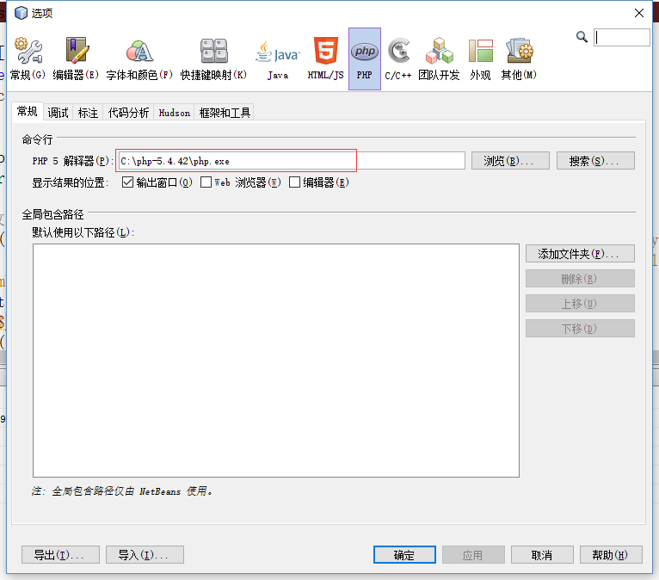Click the 默认使用以下路径 label
The height and width of the screenshot is (580, 659).
pyautogui.click(x=83, y=232)
